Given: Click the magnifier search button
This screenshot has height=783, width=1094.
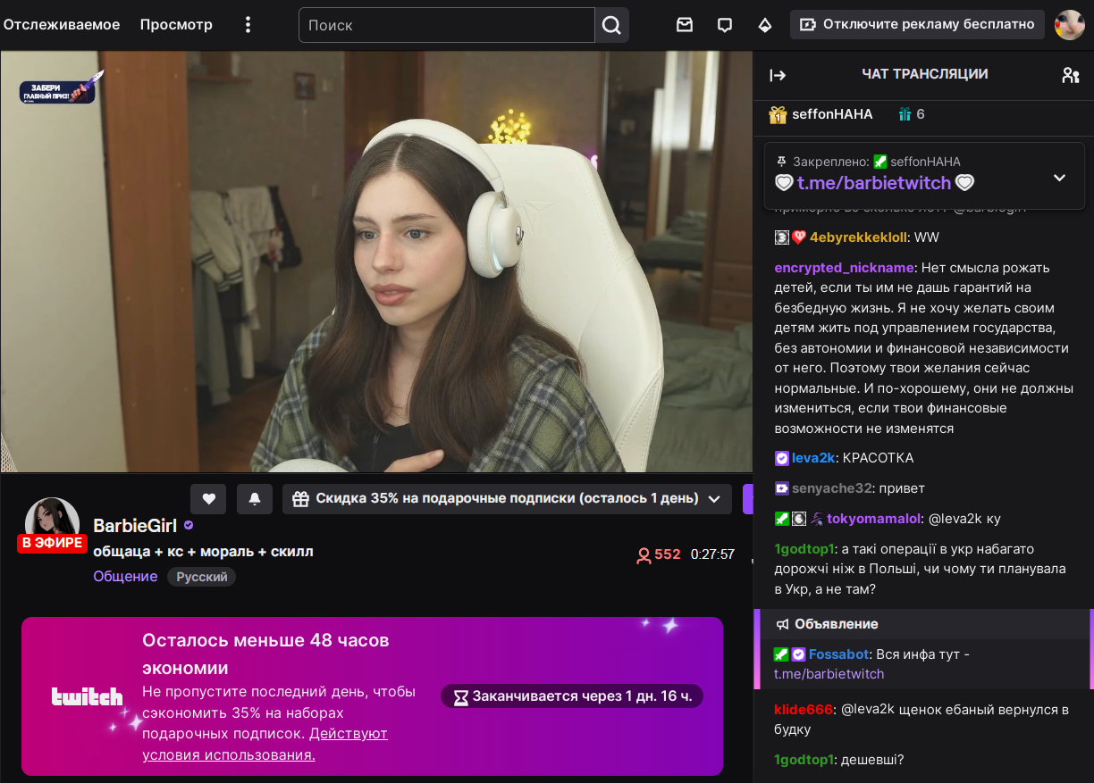Looking at the screenshot, I should [x=611, y=25].
